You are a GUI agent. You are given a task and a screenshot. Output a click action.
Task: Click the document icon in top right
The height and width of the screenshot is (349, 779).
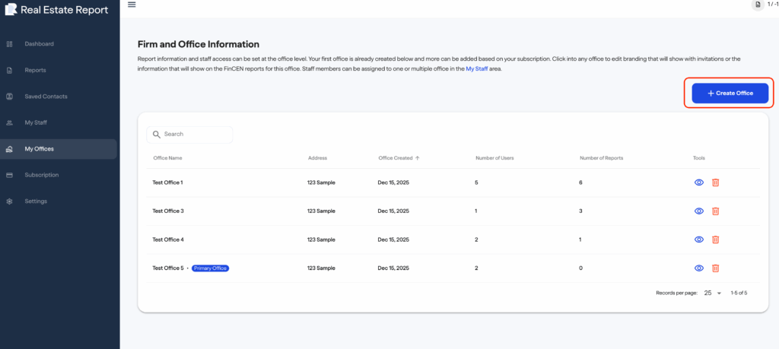758,5
